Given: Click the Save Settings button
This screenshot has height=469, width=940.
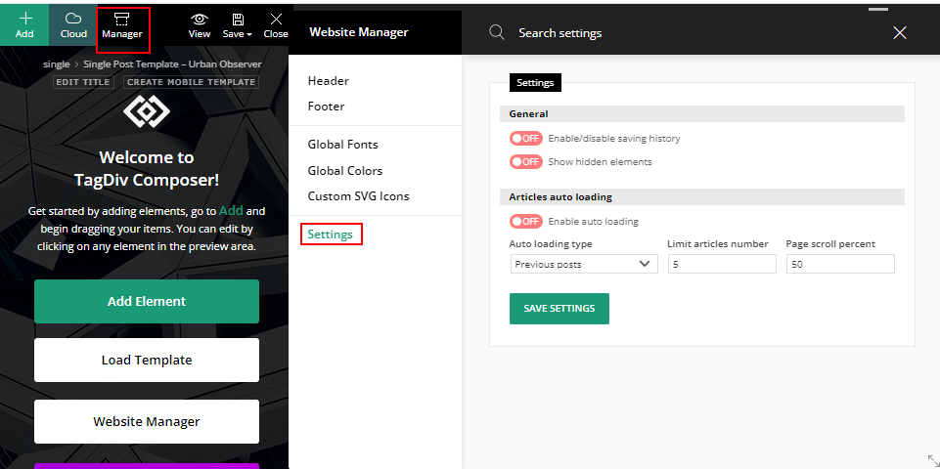Looking at the screenshot, I should click(x=560, y=309).
